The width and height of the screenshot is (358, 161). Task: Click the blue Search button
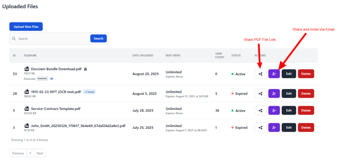pos(98,38)
